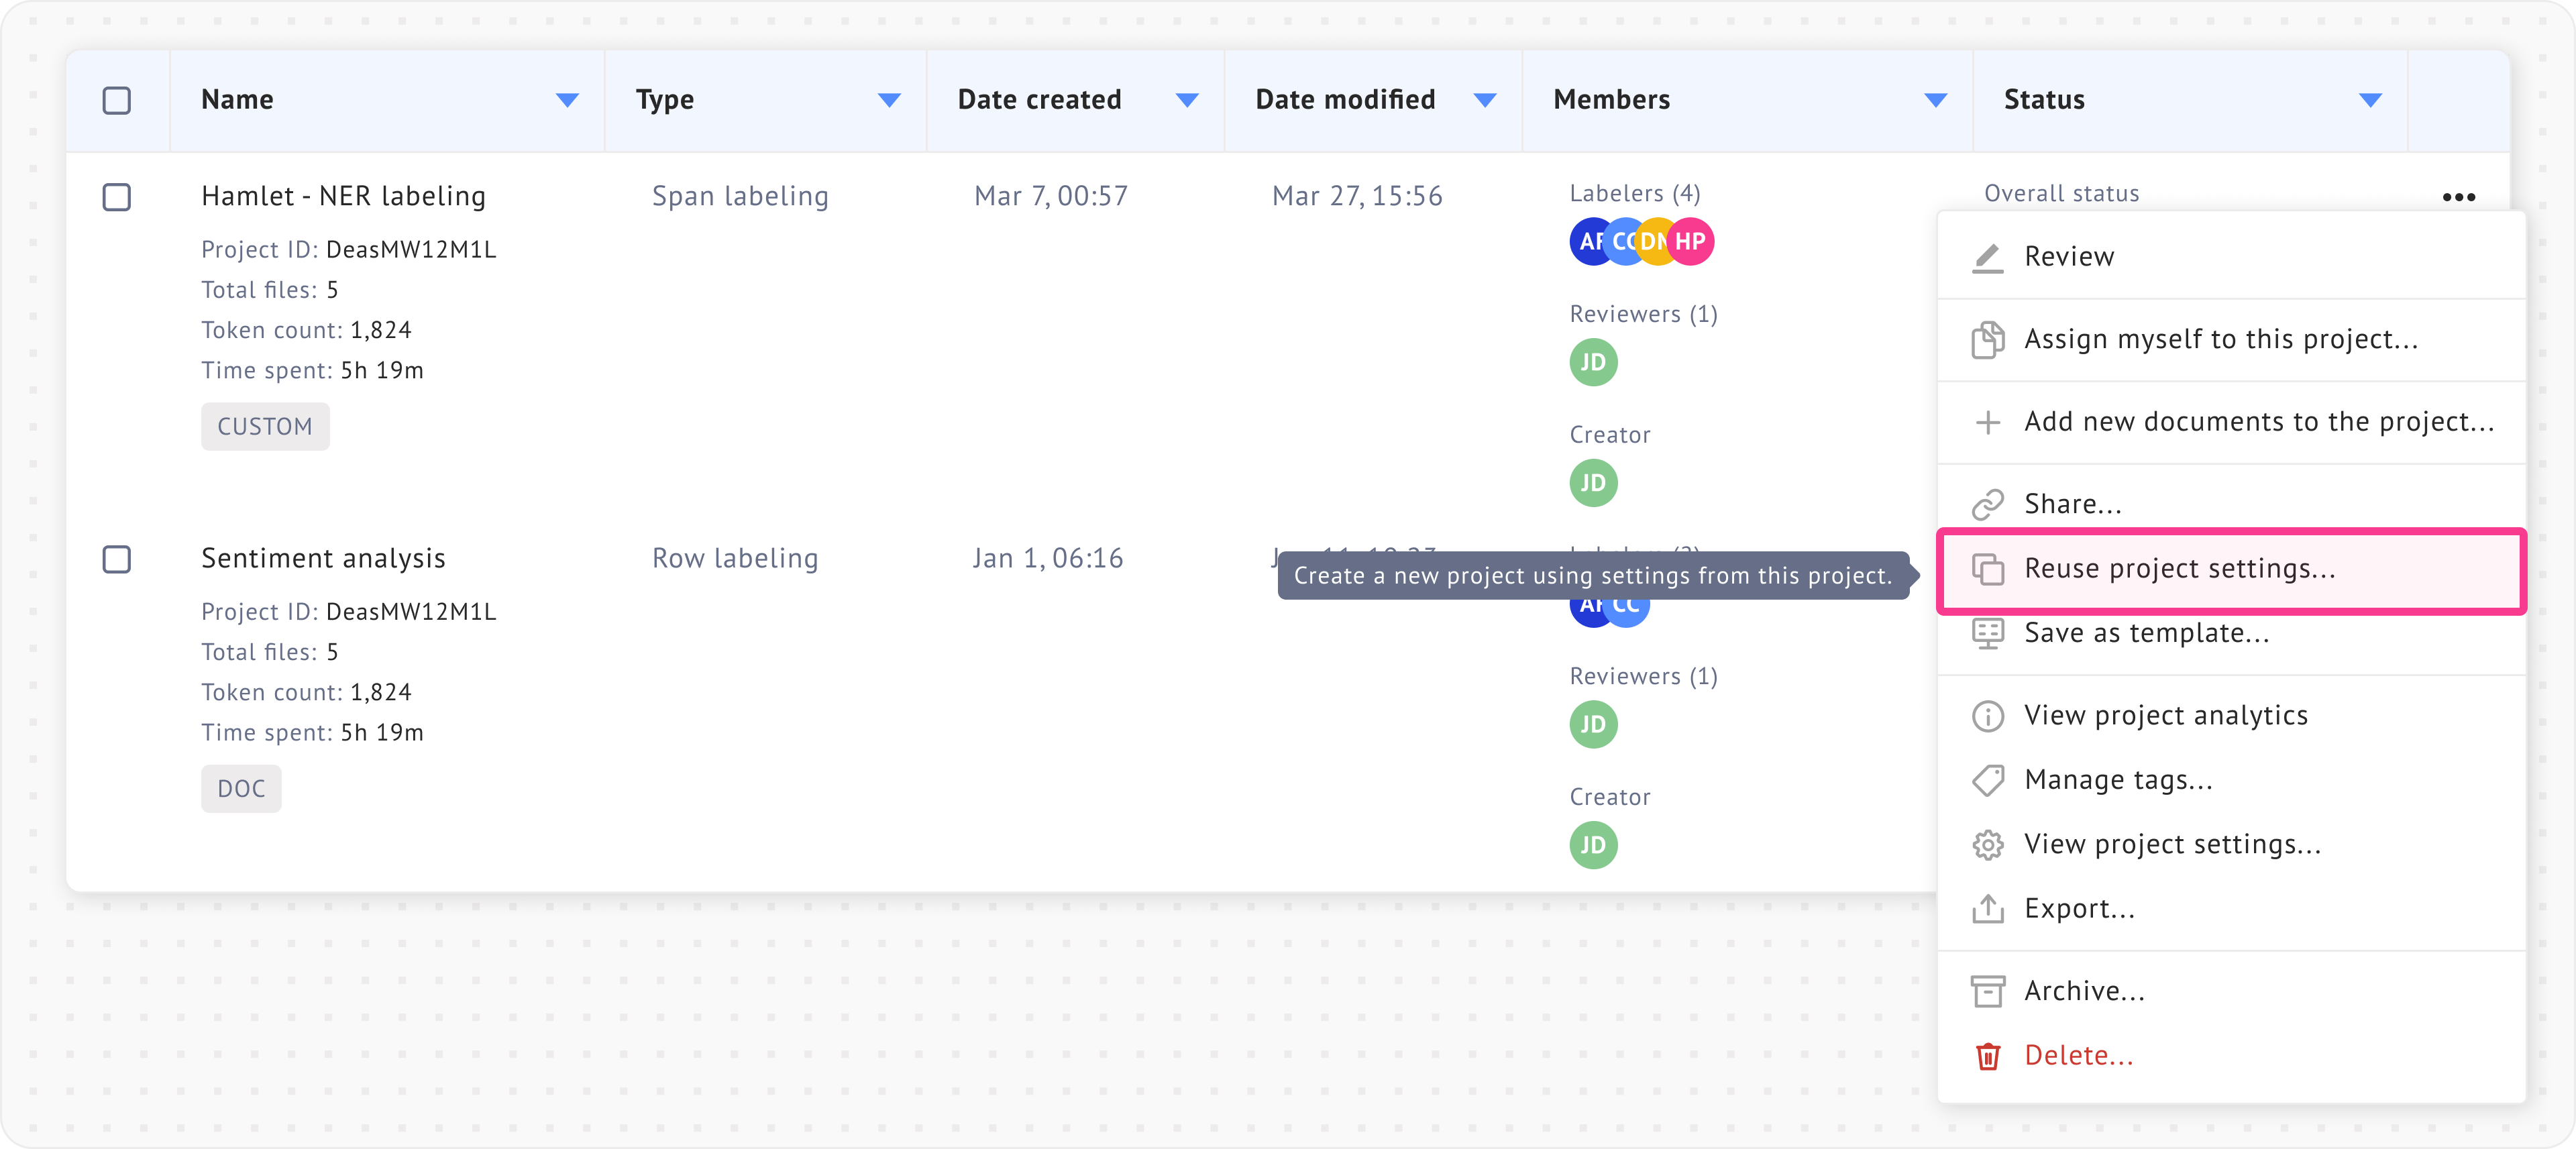Screen dimensions: 2576x1149
Task: Click the link icon beside Share
Action: coord(1987,504)
